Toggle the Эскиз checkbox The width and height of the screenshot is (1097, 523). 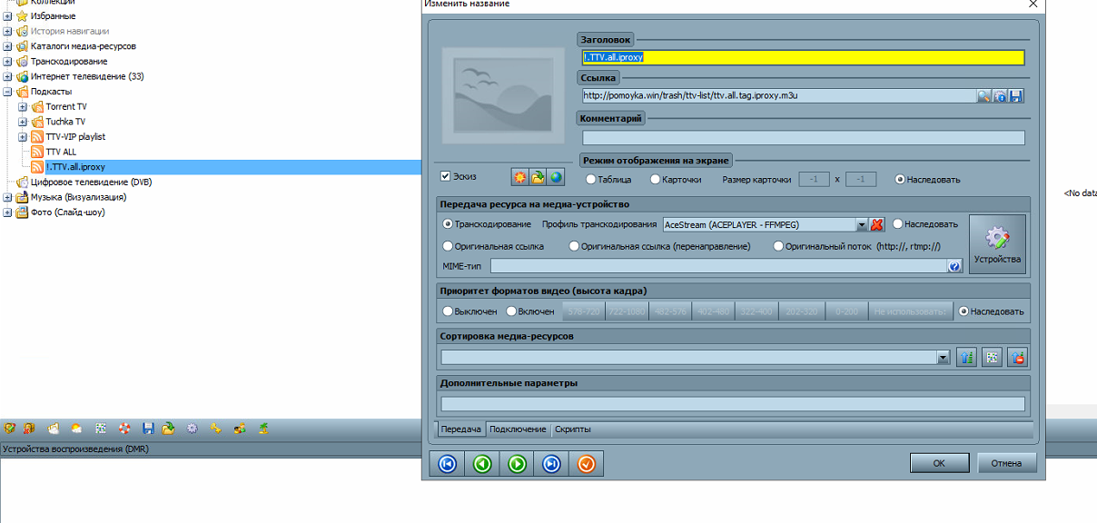point(446,177)
